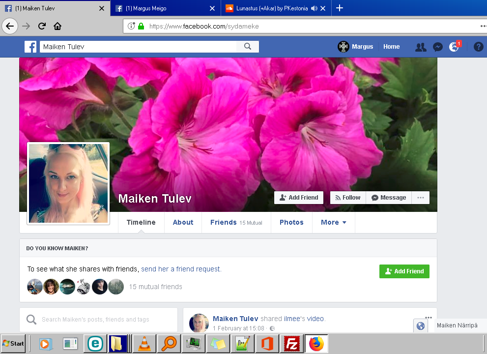Open FileZilla from the taskbar

click(291, 344)
